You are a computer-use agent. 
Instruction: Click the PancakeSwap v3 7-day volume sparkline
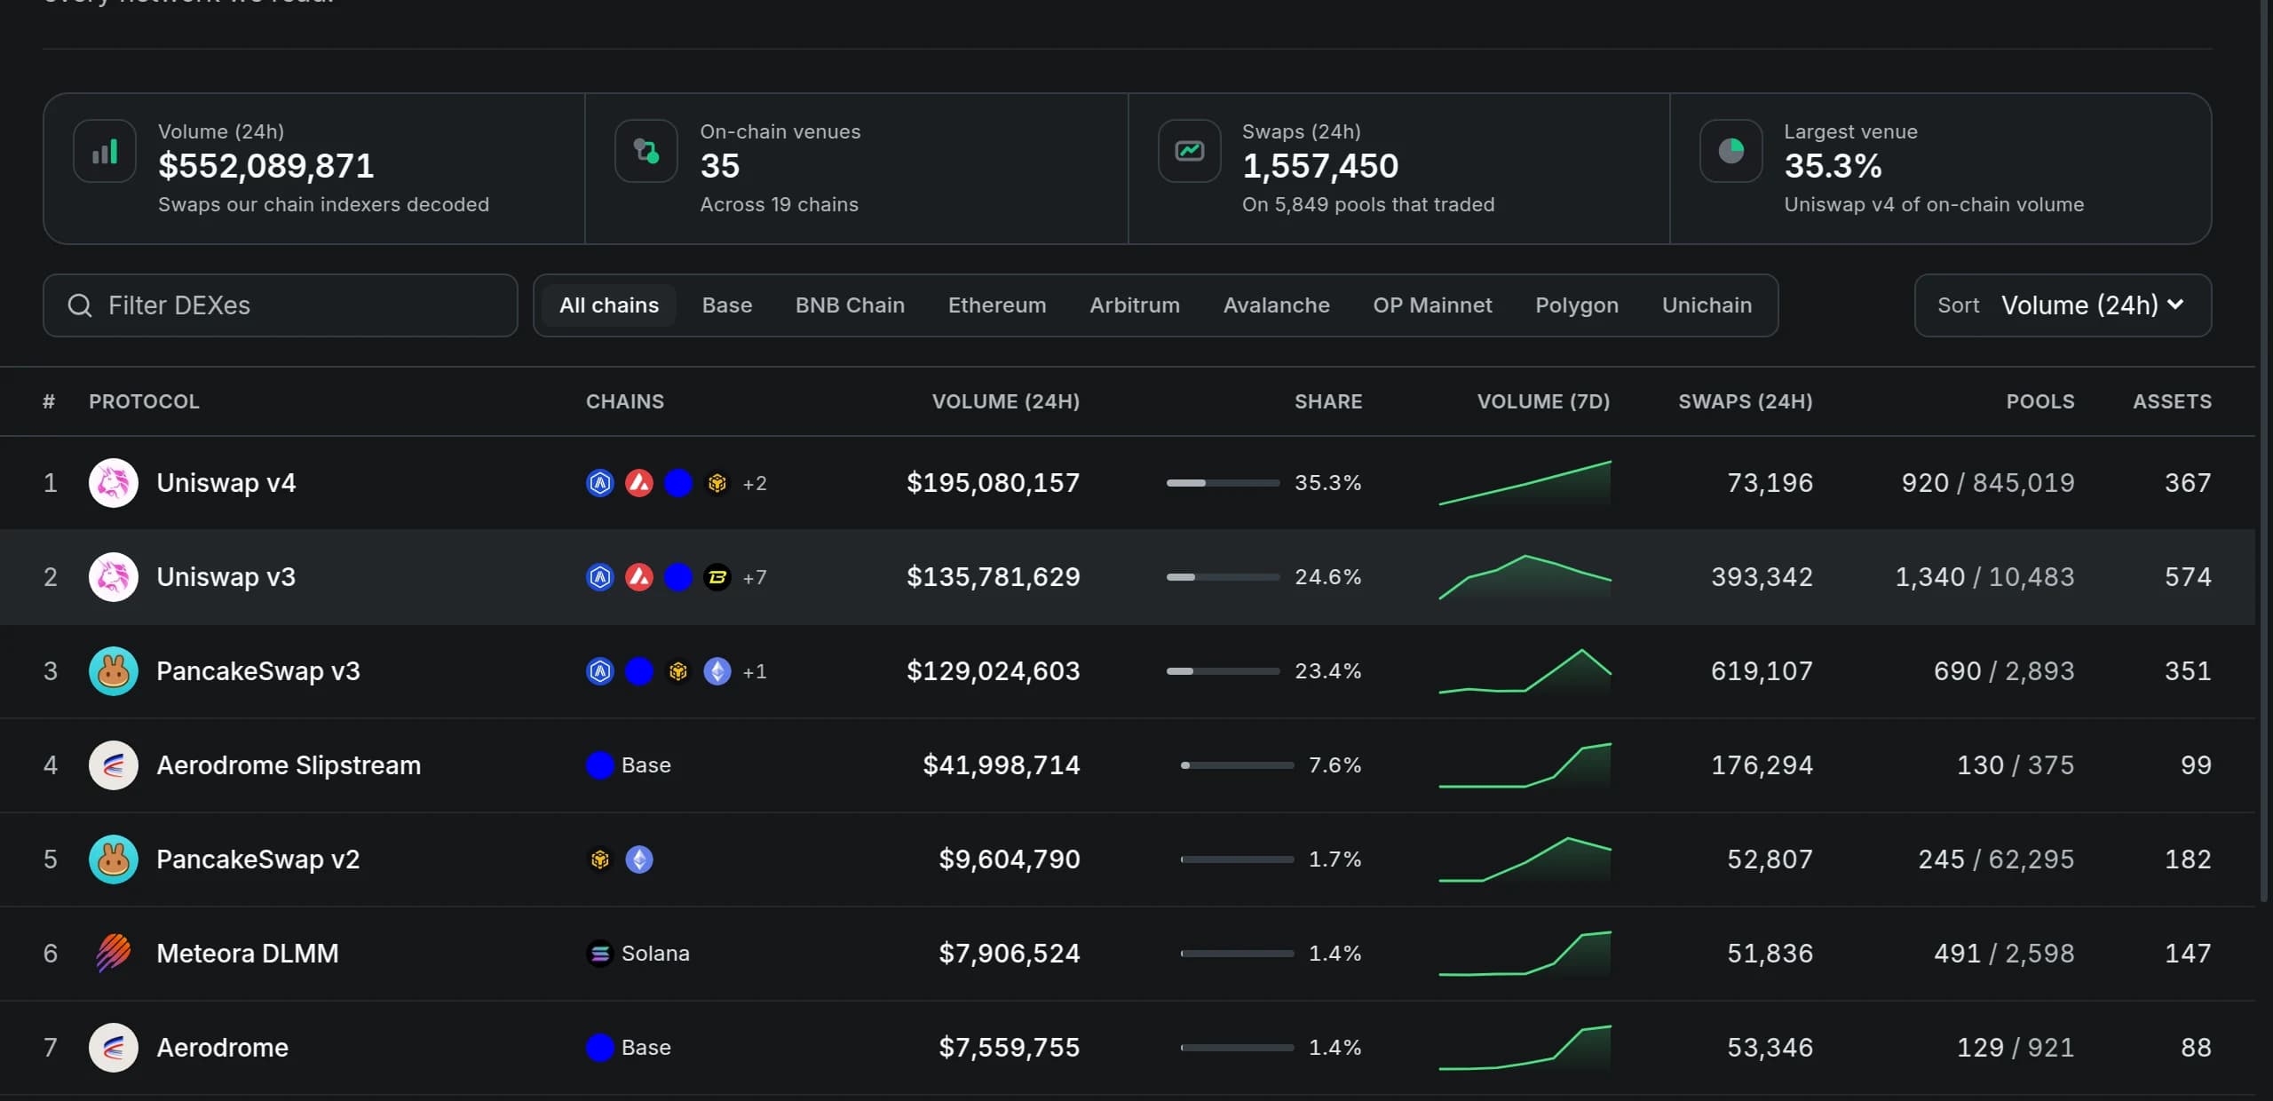1525,671
